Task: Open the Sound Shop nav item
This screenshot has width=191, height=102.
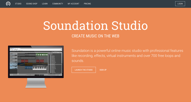Action: (32, 4)
